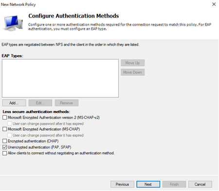The image size is (219, 191).
Task: Enable Encrypted authentication (CHAP) checkbox
Action: coord(5,141)
